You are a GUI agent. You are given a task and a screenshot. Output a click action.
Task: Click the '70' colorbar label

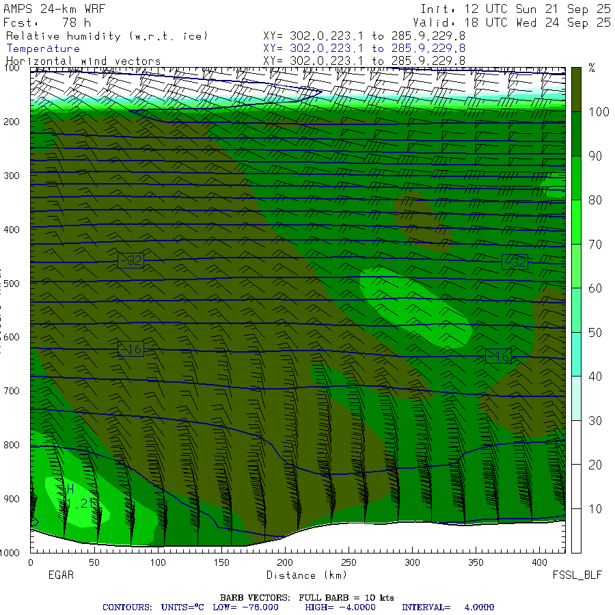(x=595, y=245)
